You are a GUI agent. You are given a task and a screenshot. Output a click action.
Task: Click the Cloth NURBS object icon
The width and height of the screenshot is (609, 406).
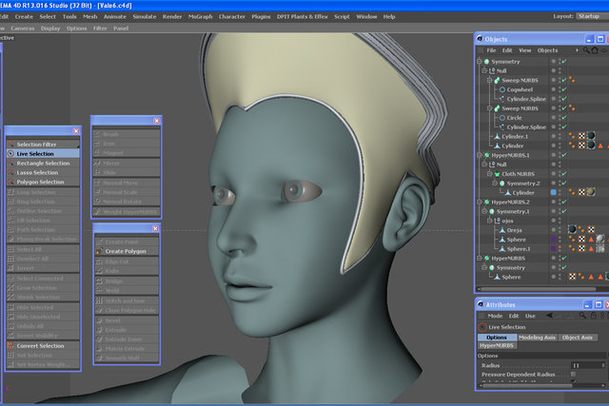point(497,174)
